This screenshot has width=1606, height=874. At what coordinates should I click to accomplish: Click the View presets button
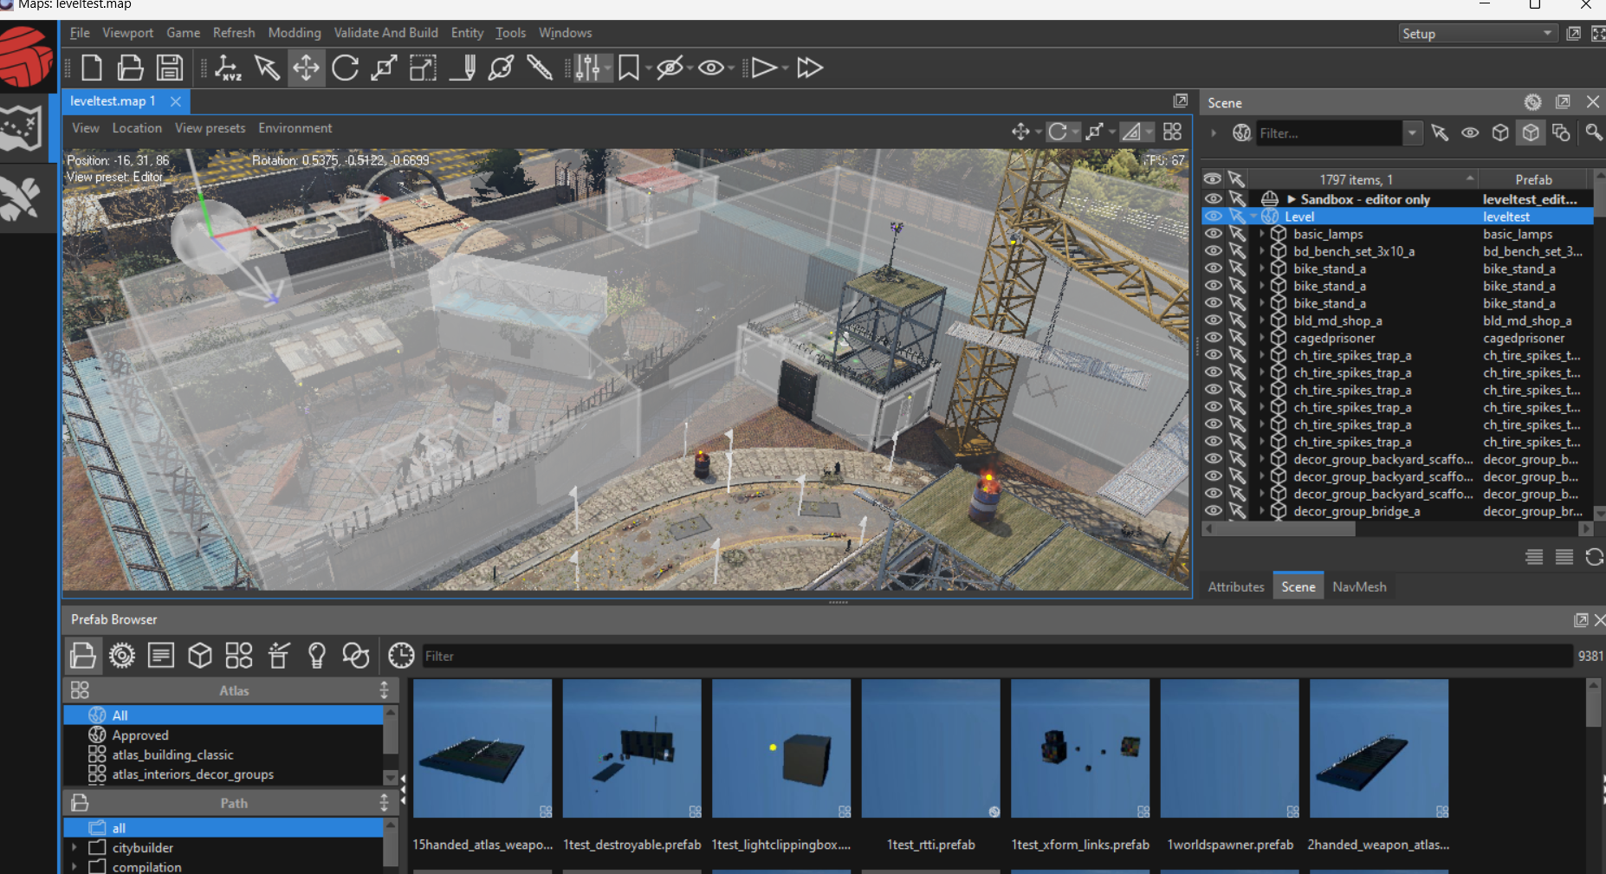click(x=210, y=128)
